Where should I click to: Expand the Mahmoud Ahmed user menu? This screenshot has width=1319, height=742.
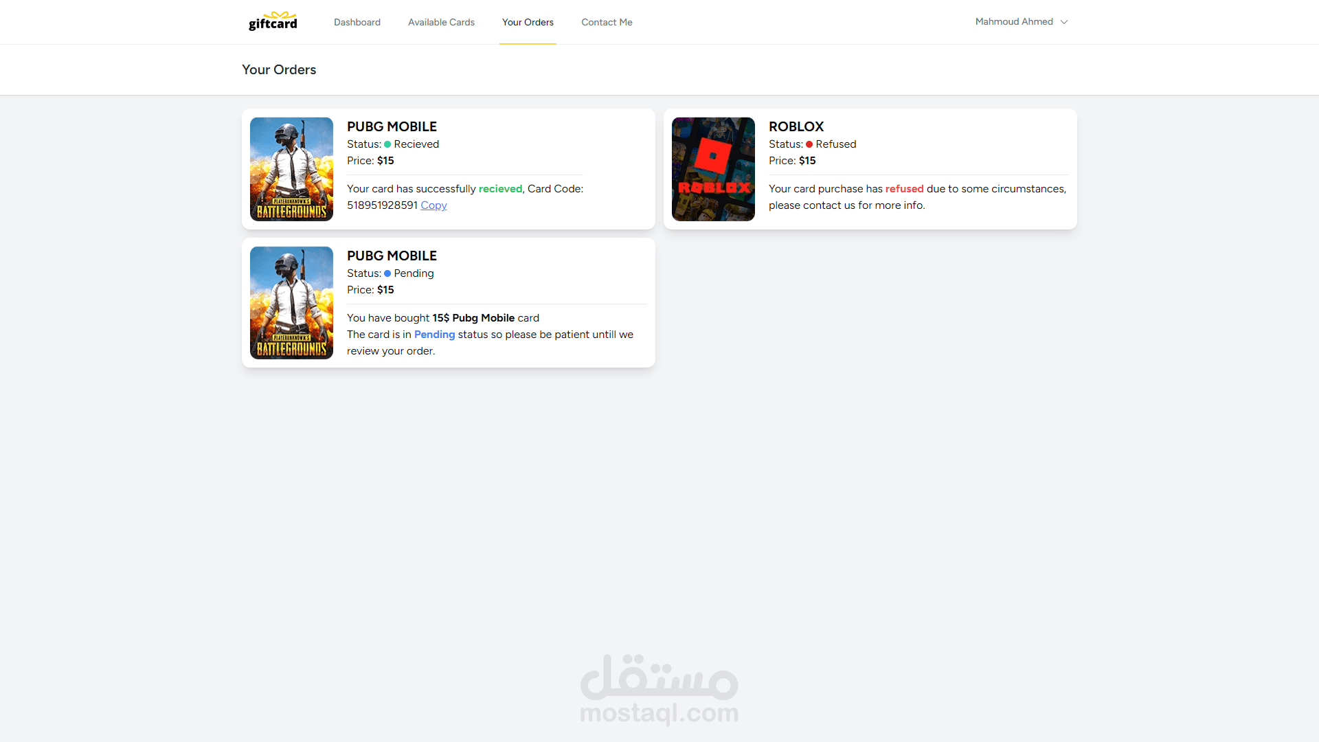1014,22
